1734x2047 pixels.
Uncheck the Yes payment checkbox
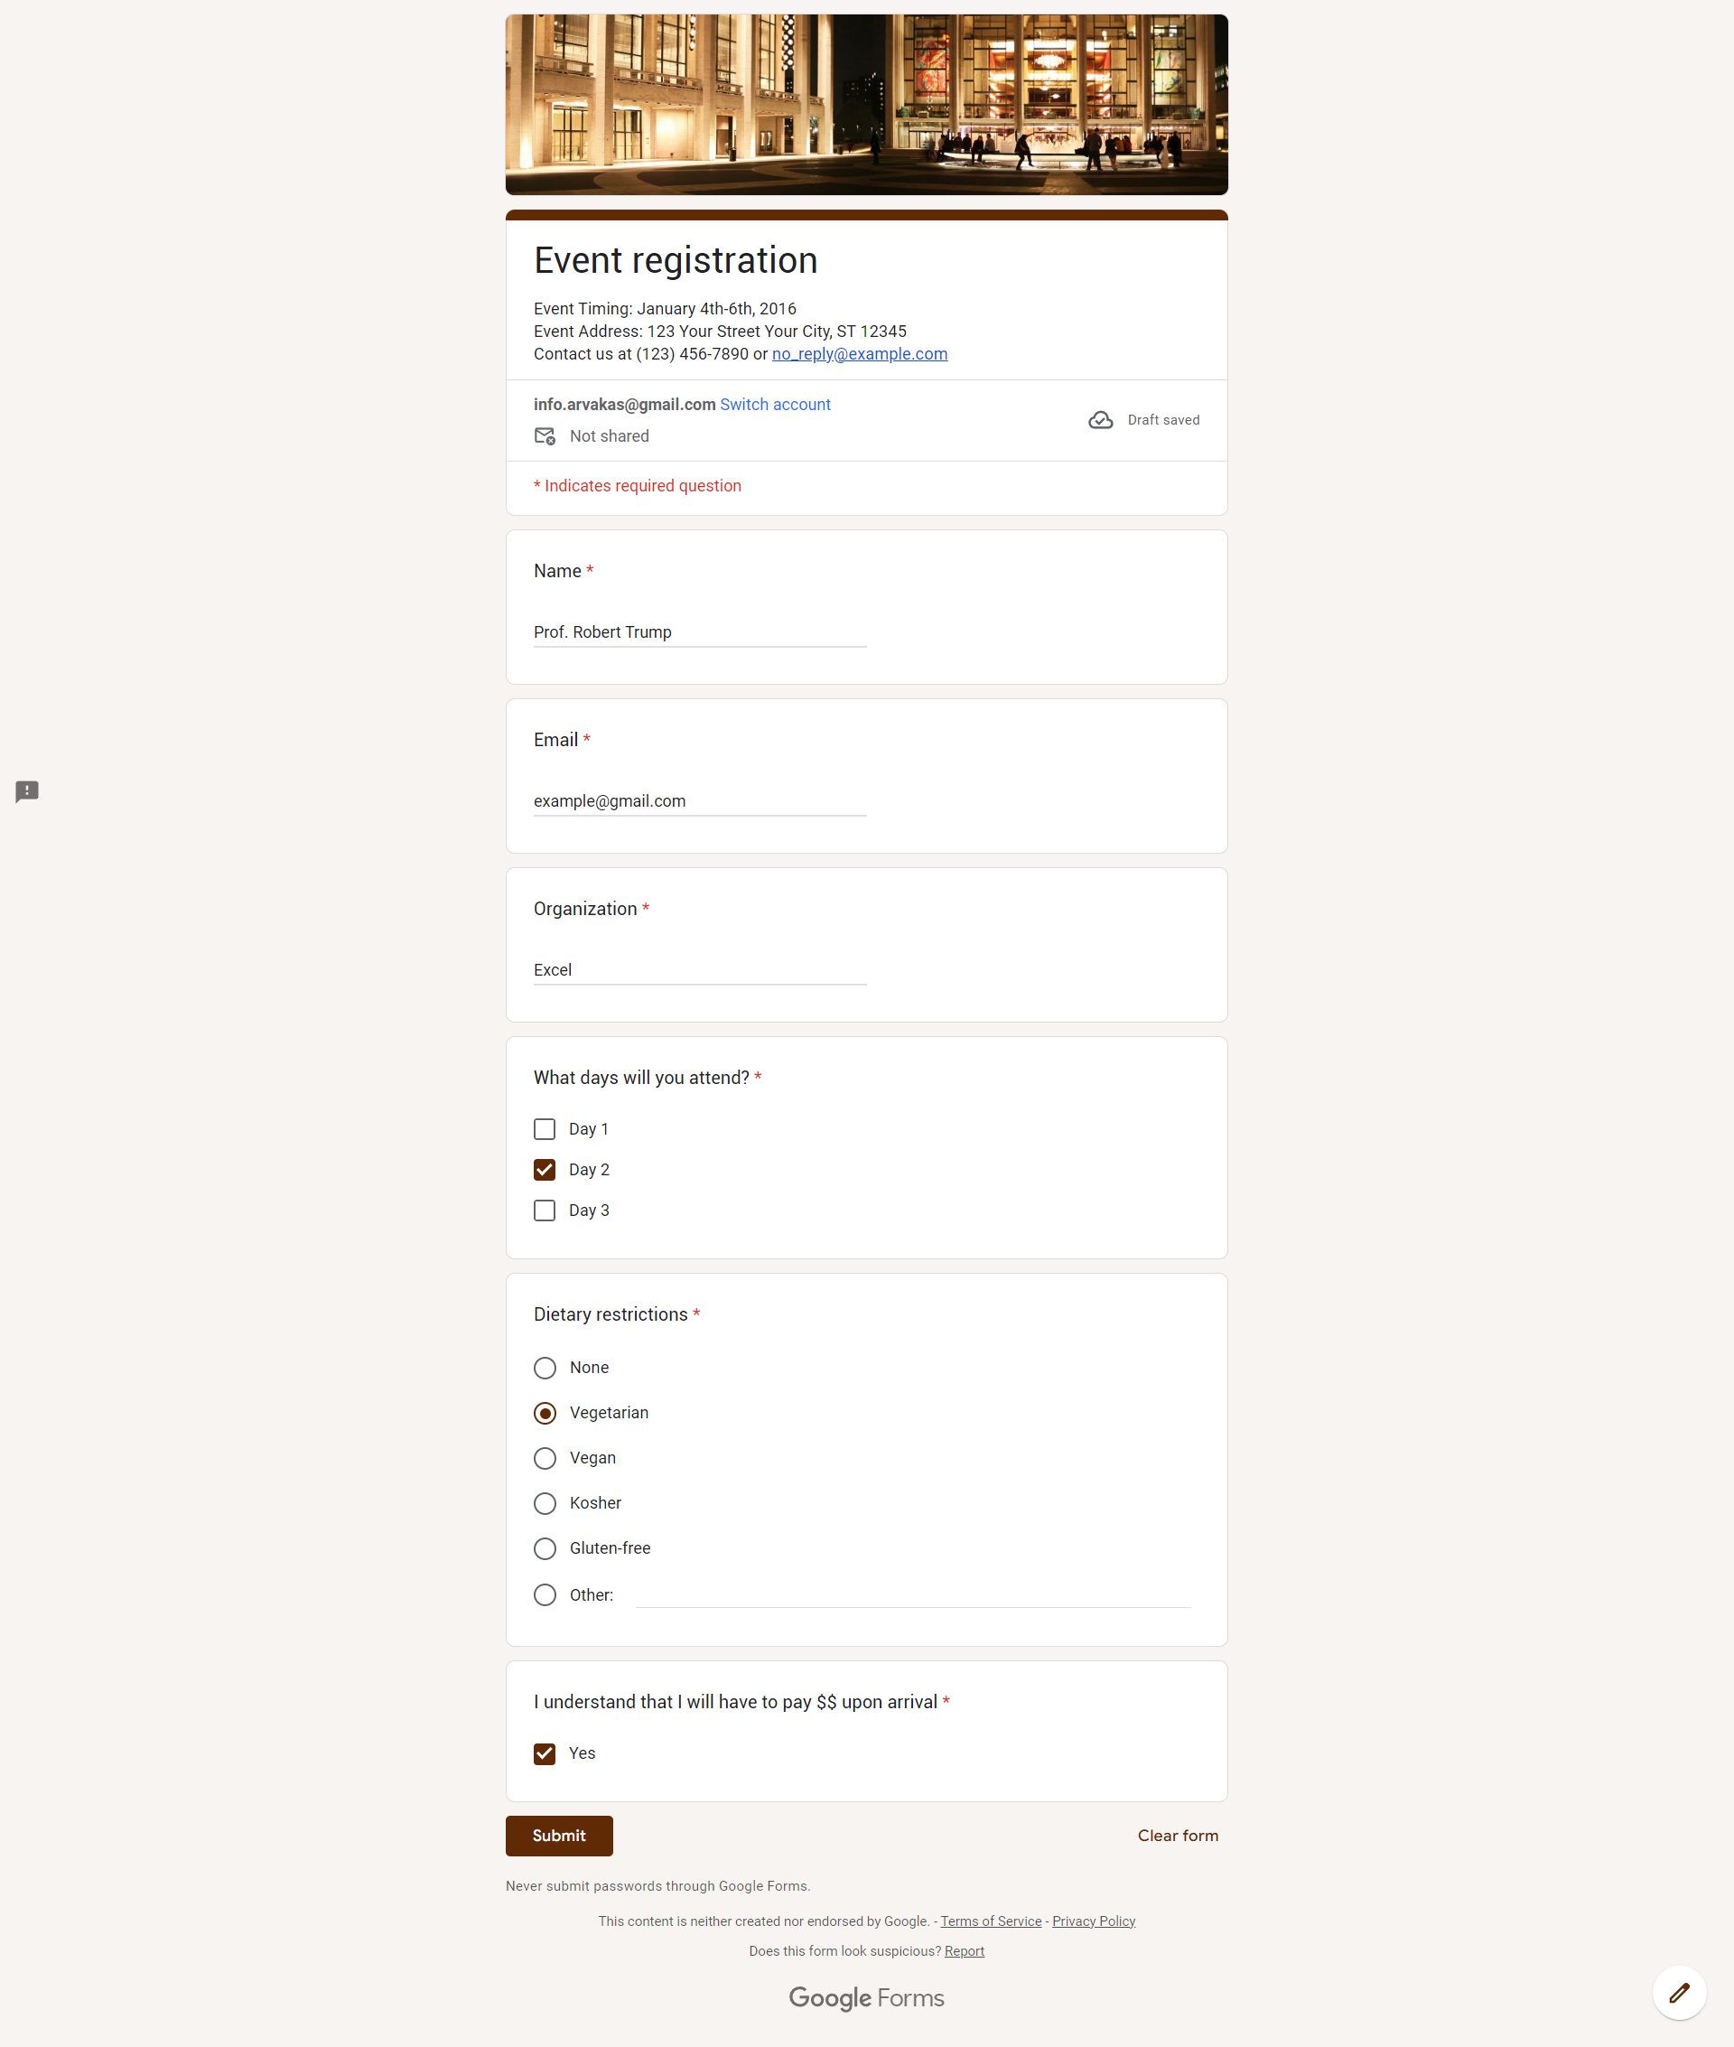545,1753
